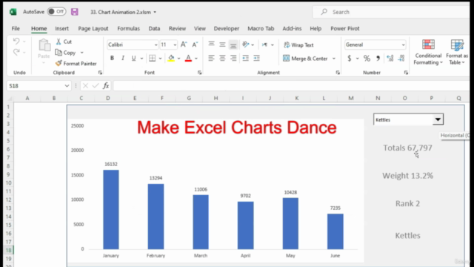Open Number dialog launcher
474x267 pixels.
click(x=406, y=73)
